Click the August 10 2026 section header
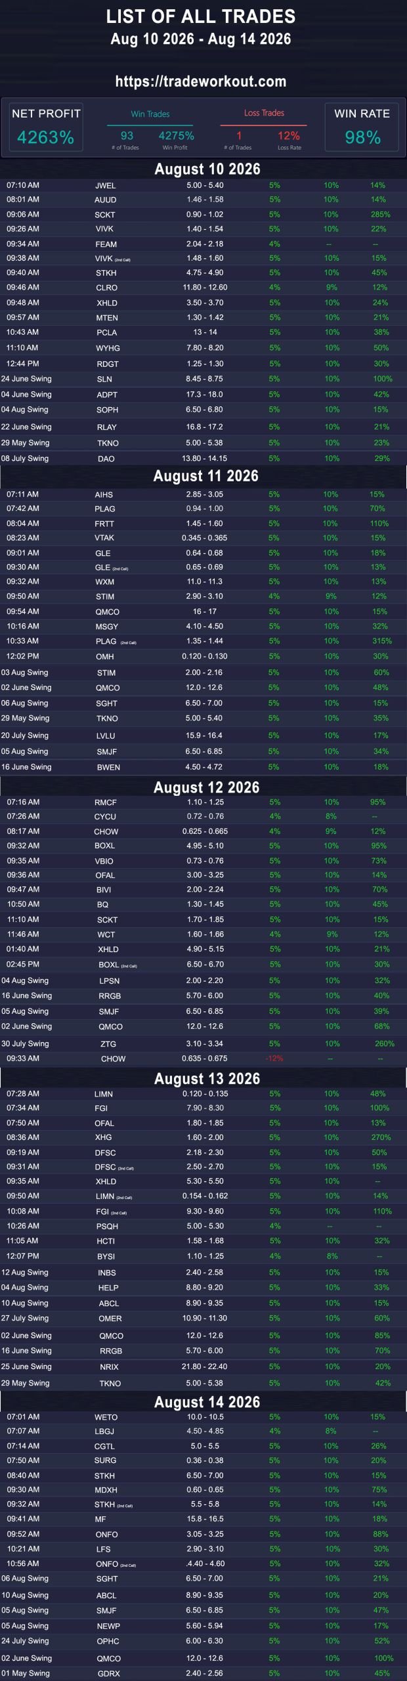Image resolution: width=407 pixels, height=1681 pixels. click(207, 169)
